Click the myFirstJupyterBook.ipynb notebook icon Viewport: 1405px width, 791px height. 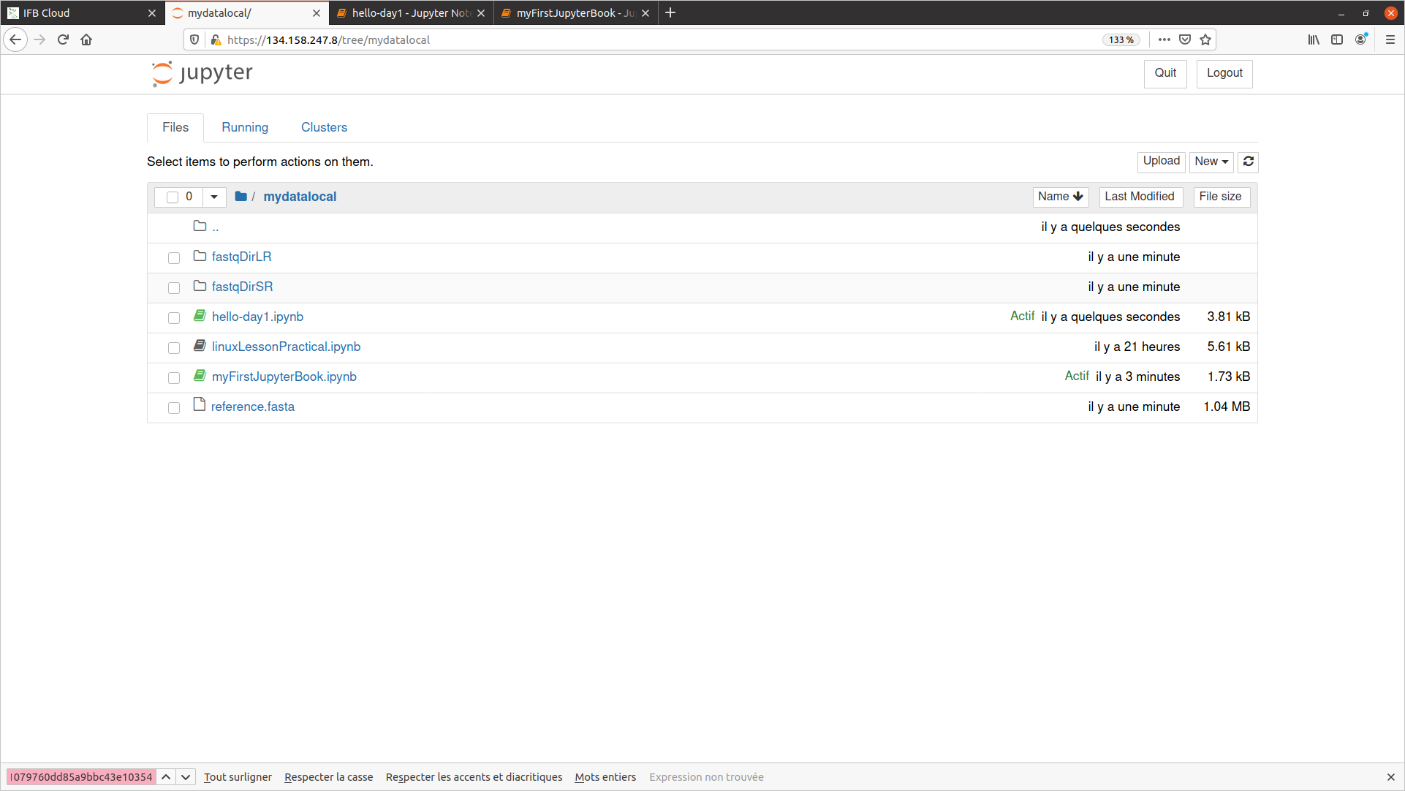(200, 376)
